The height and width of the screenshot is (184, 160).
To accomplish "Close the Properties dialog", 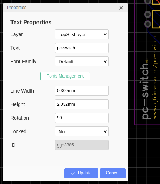I will pyautogui.click(x=121, y=8).
